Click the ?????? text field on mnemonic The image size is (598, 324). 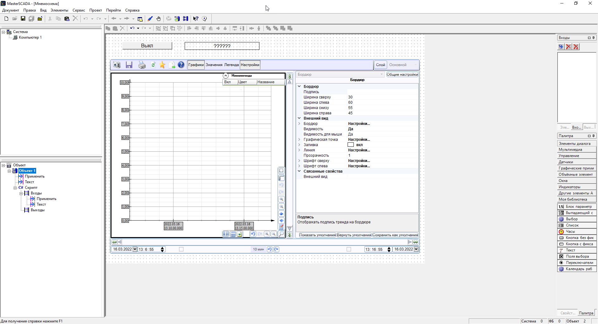click(222, 46)
